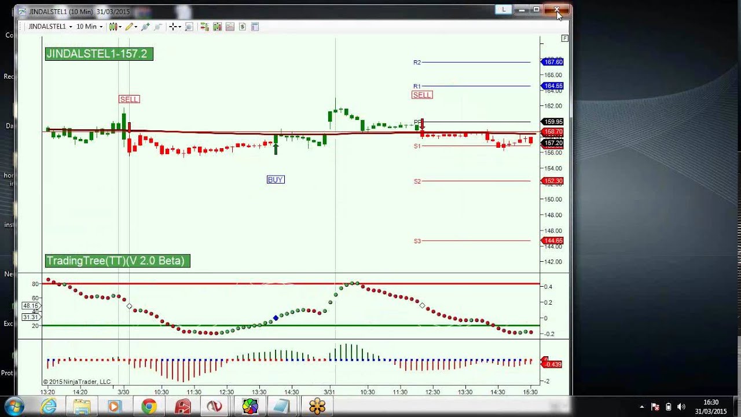The width and height of the screenshot is (741, 417).
Task: Click the 48.15 oscillator value label
Action: pos(30,305)
